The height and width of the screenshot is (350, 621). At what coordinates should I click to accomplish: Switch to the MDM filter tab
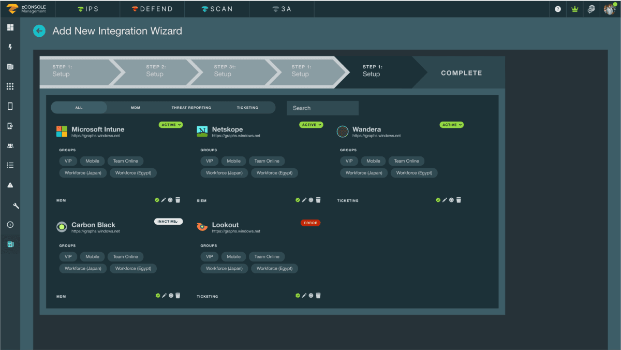click(x=135, y=107)
